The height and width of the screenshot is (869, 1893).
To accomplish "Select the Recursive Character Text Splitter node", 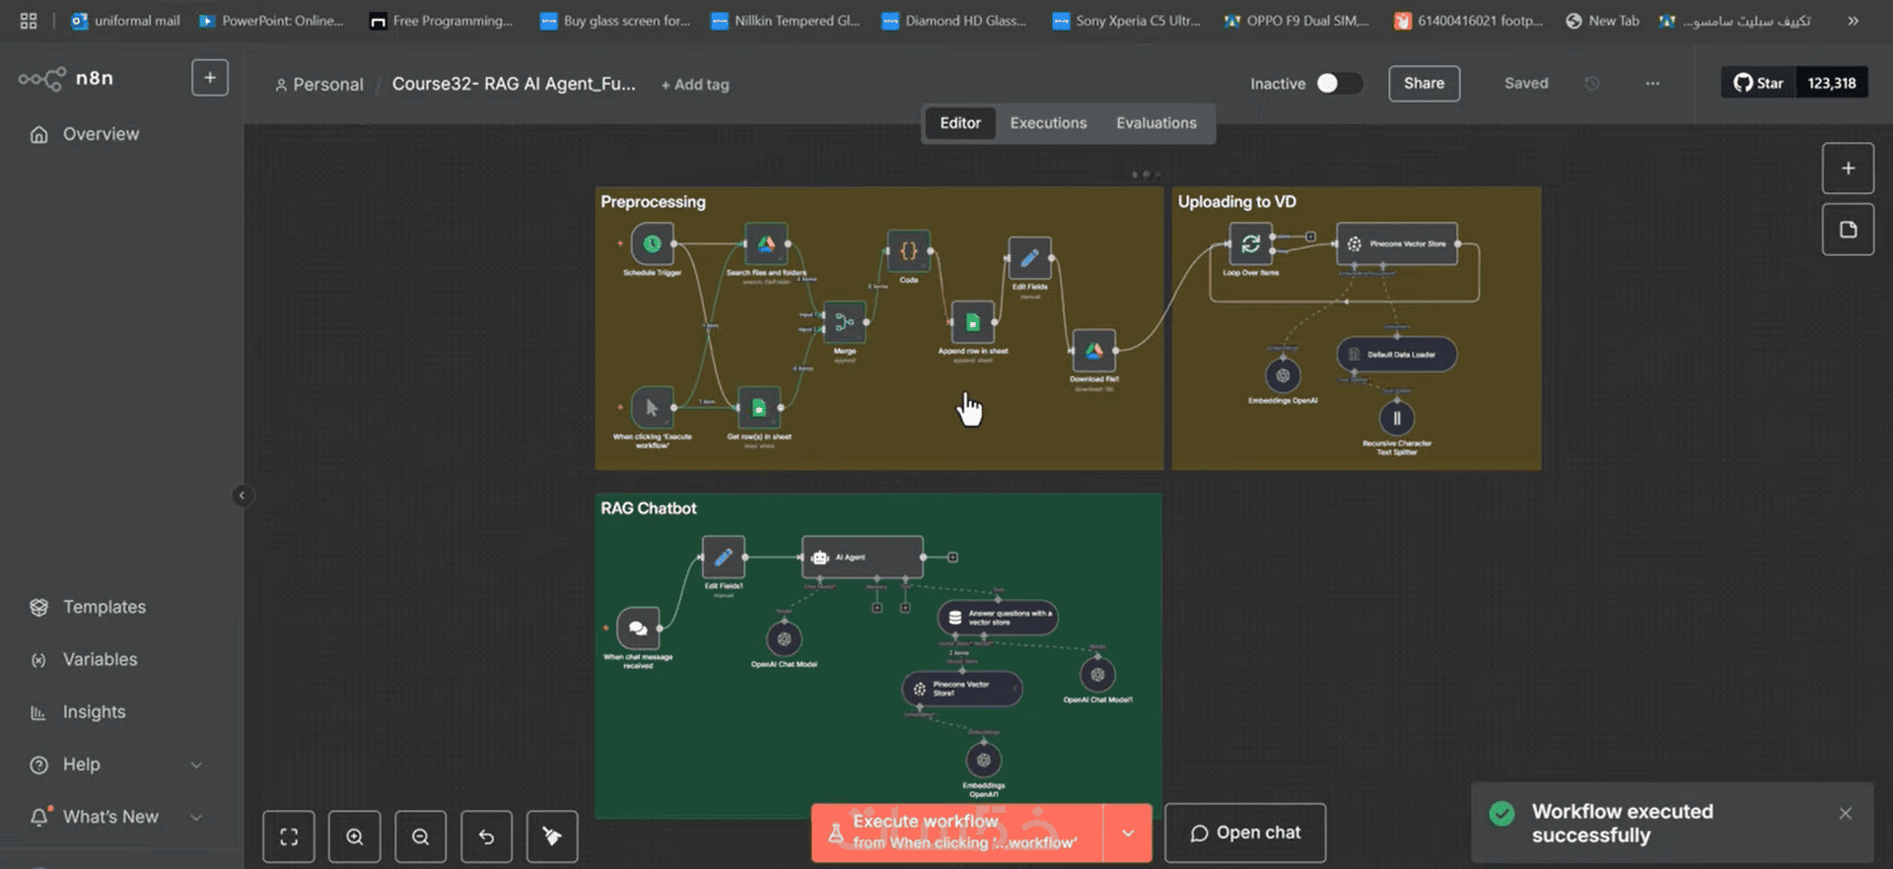I will tap(1396, 418).
